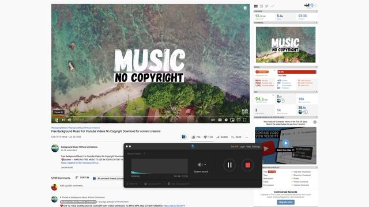Open more actions ellipsis under video
369x207 pixels.
point(246,137)
